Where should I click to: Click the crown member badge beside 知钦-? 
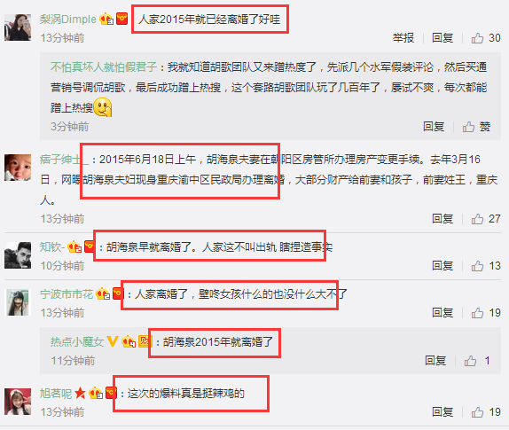tap(74, 247)
